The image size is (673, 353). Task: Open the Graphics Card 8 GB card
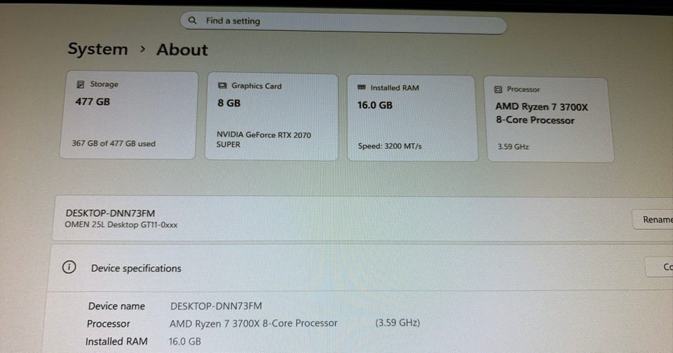pyautogui.click(x=271, y=117)
